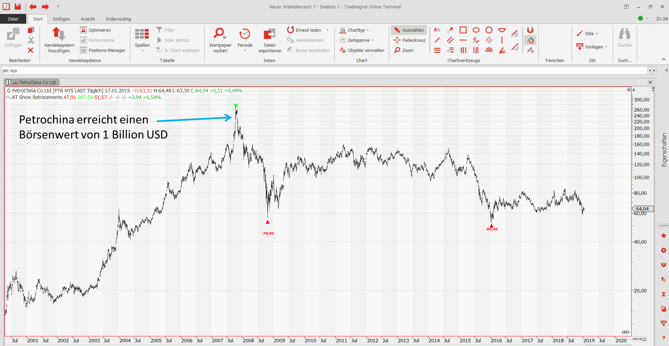
Task: Expand the Vorlagen templates dropdown
Action: 592,47
